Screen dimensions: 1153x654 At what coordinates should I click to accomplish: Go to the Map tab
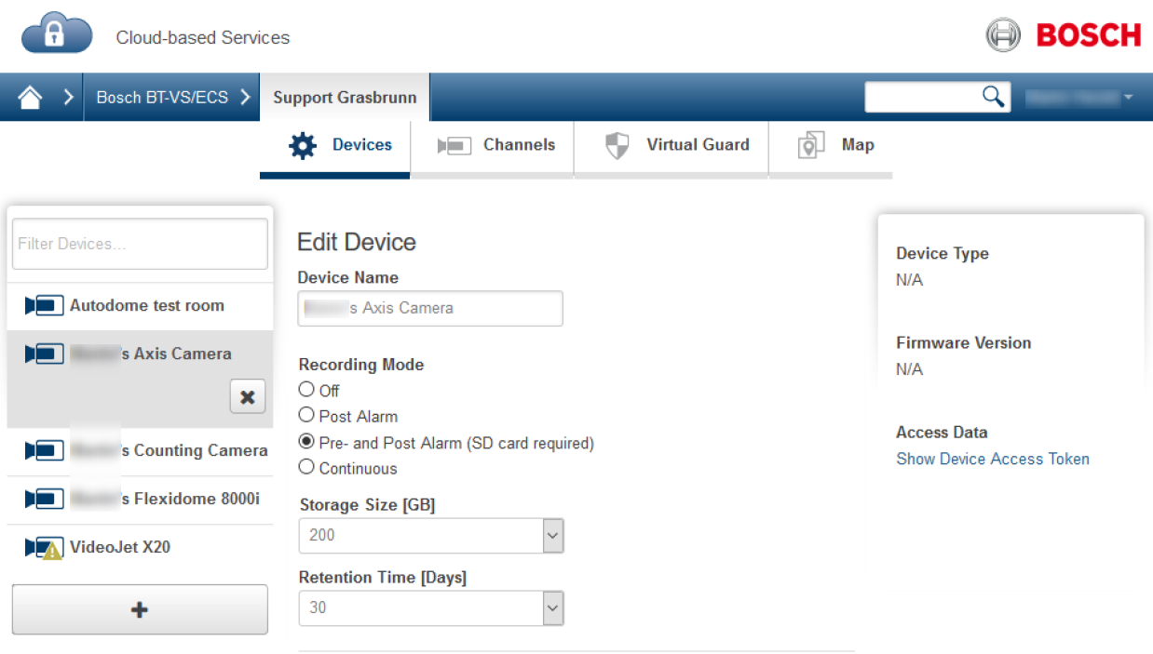(x=836, y=145)
